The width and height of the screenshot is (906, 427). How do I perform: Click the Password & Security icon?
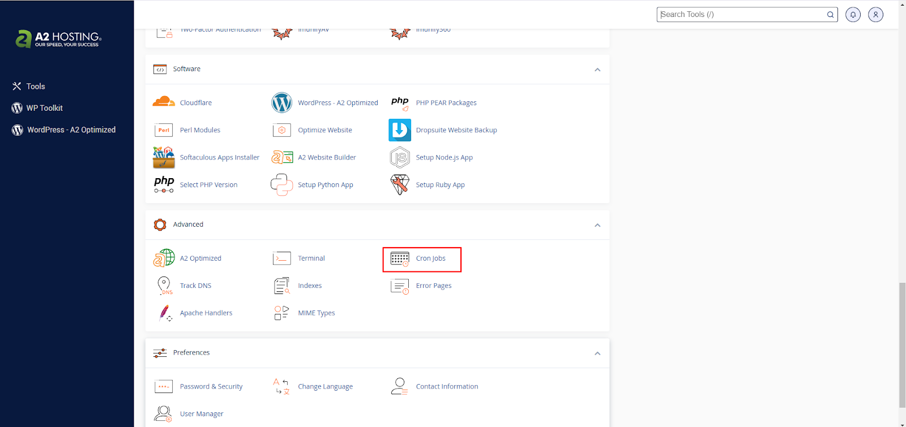tap(164, 387)
